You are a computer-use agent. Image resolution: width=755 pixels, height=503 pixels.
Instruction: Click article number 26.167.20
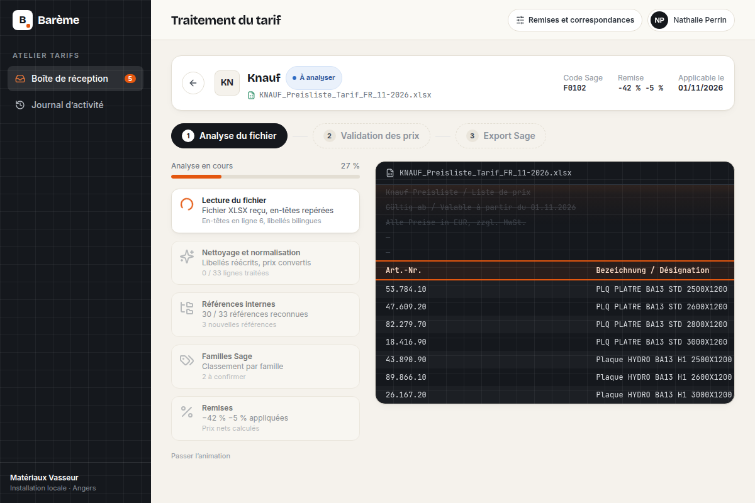406,395
